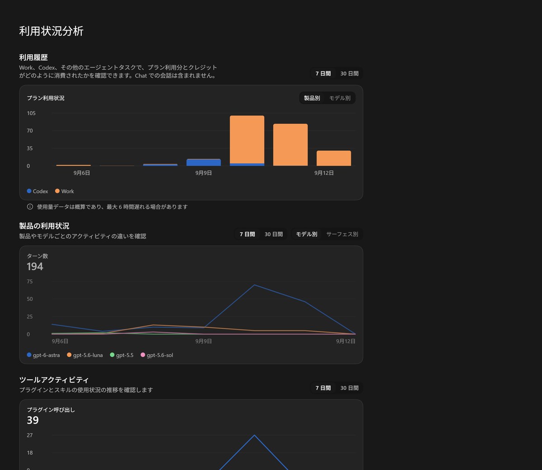Viewport: 542px width, 470px height.
Task: Click the orange Work legend dot
Action: 57,191
